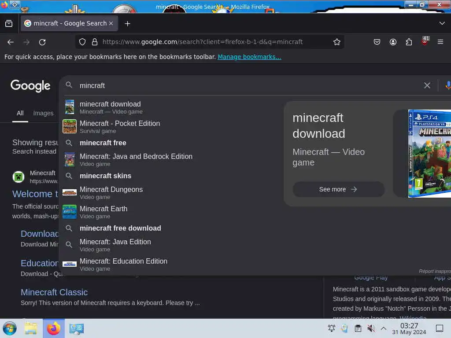Image resolution: width=451 pixels, height=338 pixels.
Task: Choose suggestion Minecraft: Java Edition
Action: click(171, 245)
